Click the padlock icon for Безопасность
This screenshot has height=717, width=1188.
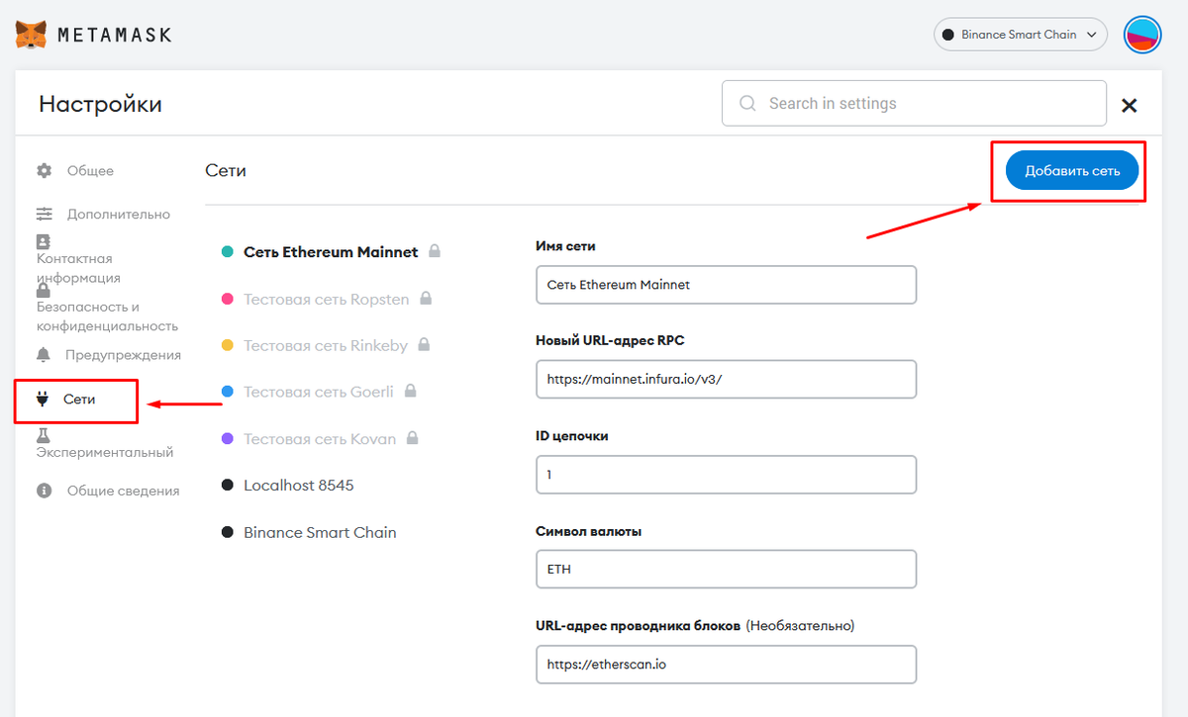point(43,290)
